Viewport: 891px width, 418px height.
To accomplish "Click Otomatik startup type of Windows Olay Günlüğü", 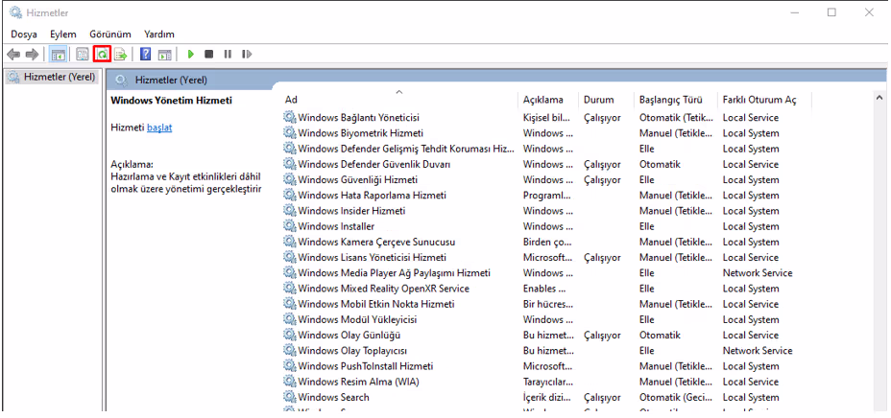I will 660,335.
